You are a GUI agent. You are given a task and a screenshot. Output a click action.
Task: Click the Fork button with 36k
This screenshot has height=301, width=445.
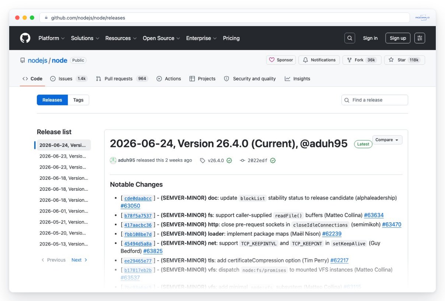(362, 60)
